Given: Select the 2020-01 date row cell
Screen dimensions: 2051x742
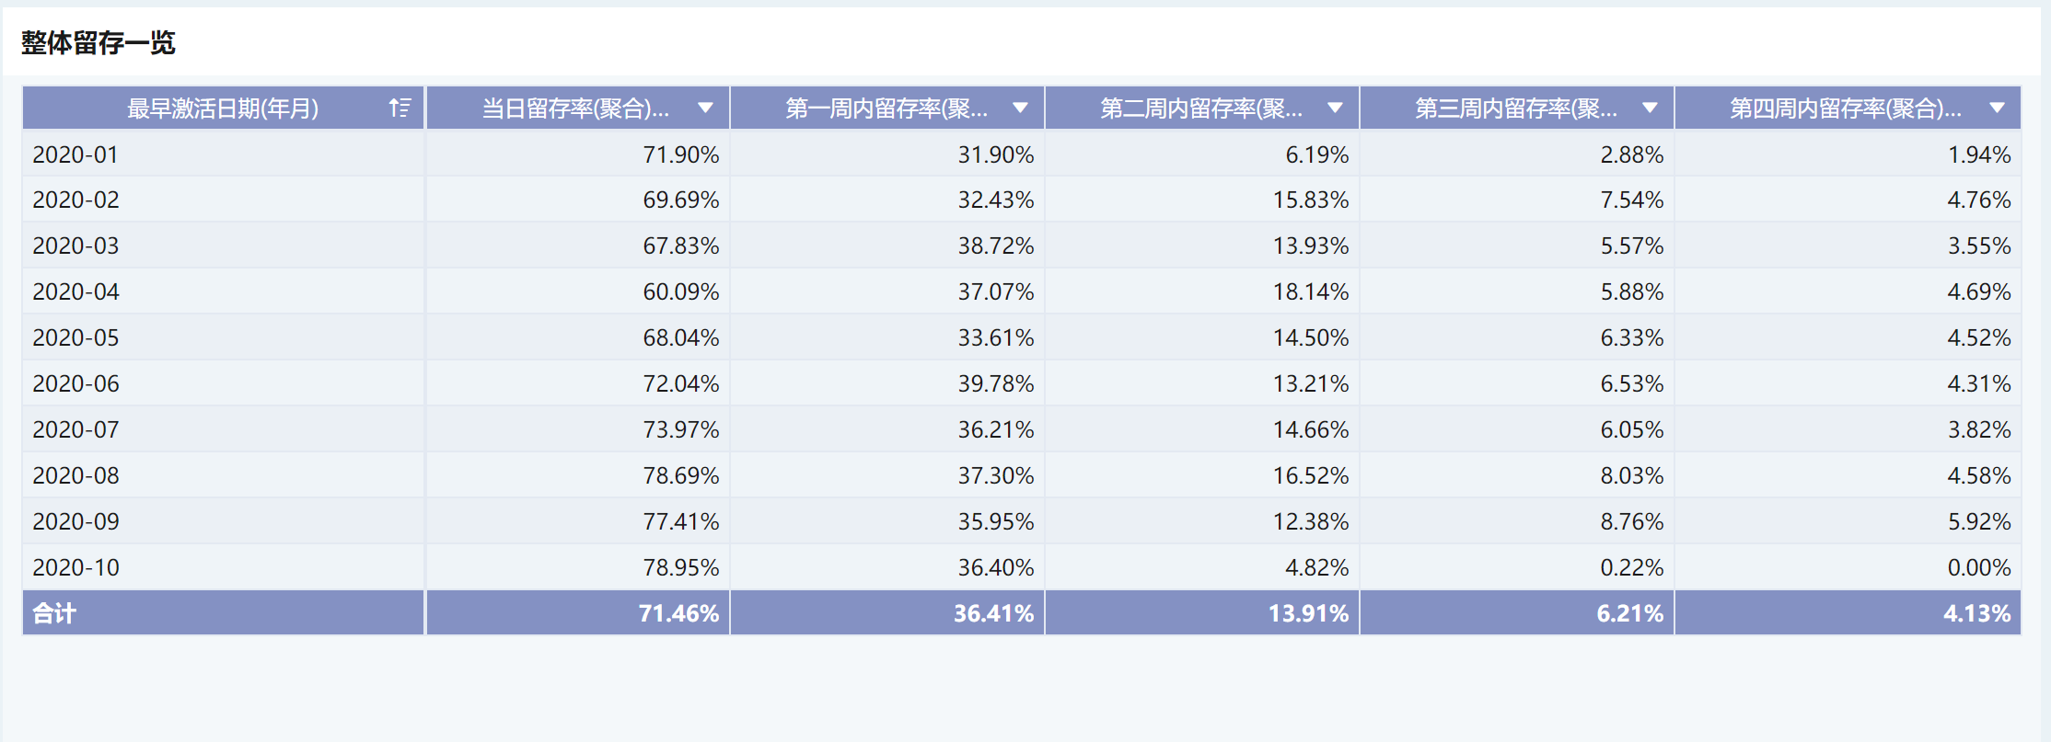Looking at the screenshot, I should pos(75,154).
